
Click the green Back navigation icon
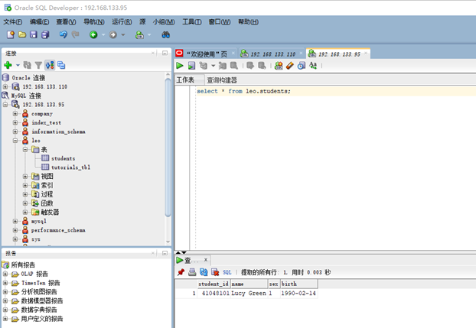click(x=93, y=35)
